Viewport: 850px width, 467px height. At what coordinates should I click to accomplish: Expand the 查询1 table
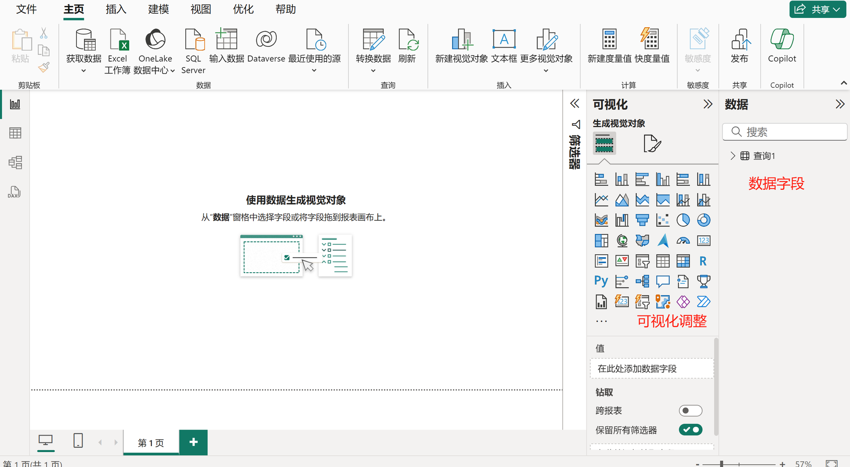pos(733,156)
